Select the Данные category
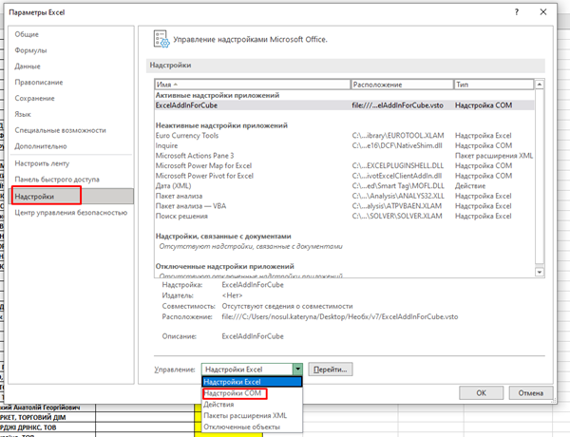The height and width of the screenshot is (437, 570). click(28, 66)
